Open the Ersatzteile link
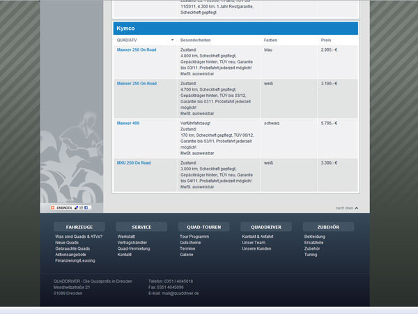The height and width of the screenshot is (314, 418). point(313,242)
